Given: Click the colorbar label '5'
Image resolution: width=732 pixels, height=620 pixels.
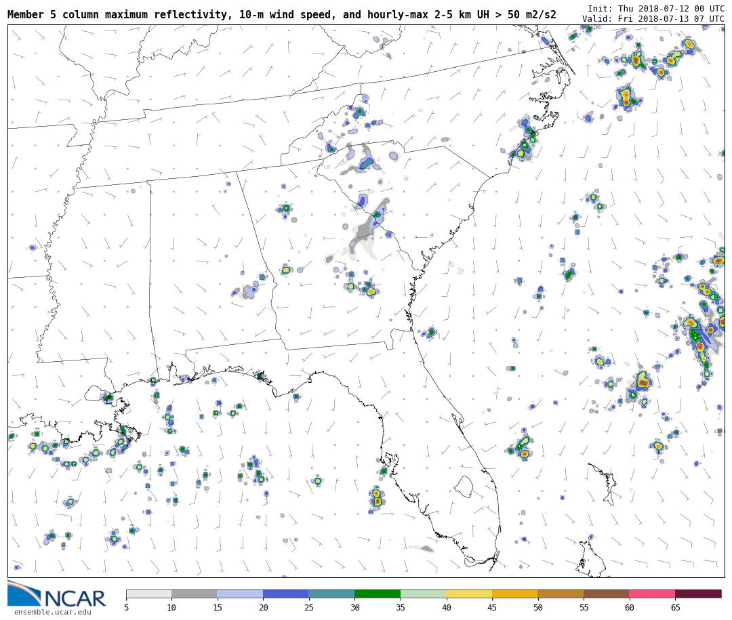Looking at the screenshot, I should 126,607.
